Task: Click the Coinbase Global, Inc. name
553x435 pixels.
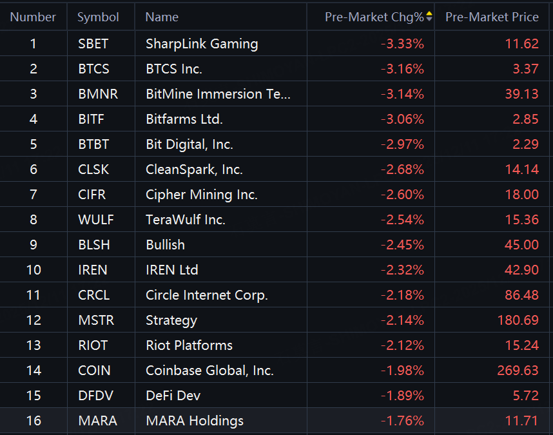Action: pyautogui.click(x=209, y=371)
